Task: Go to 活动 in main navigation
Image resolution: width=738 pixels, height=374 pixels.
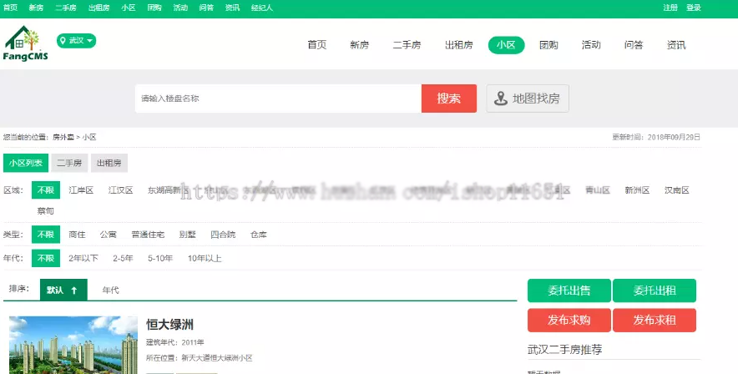Action: (591, 45)
